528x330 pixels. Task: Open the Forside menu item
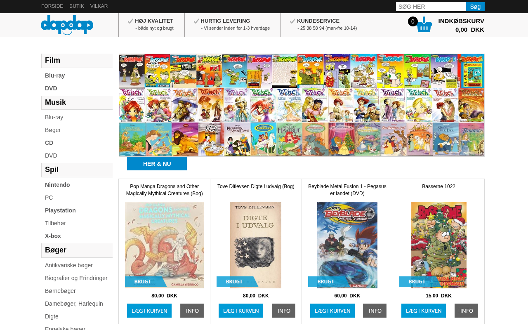pyautogui.click(x=52, y=6)
